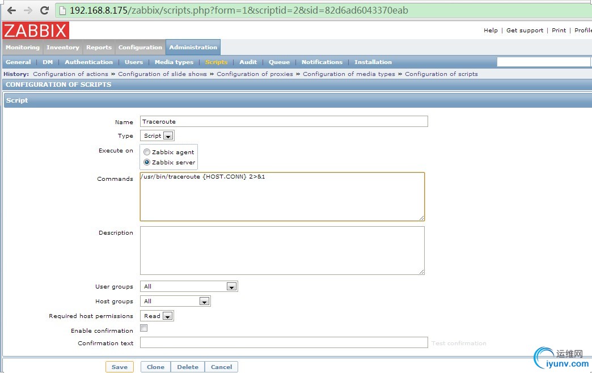
Task: Open the Reports tab
Action: tap(99, 48)
